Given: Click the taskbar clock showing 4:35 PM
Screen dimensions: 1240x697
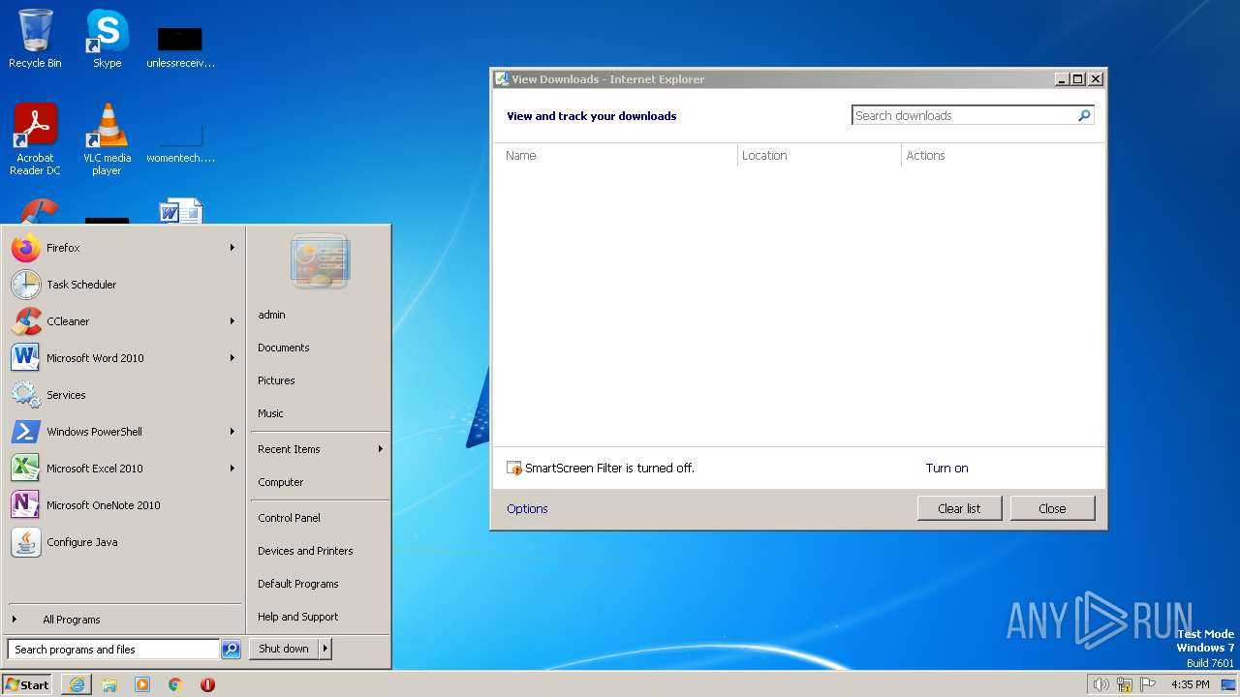Looking at the screenshot, I should click(1190, 684).
